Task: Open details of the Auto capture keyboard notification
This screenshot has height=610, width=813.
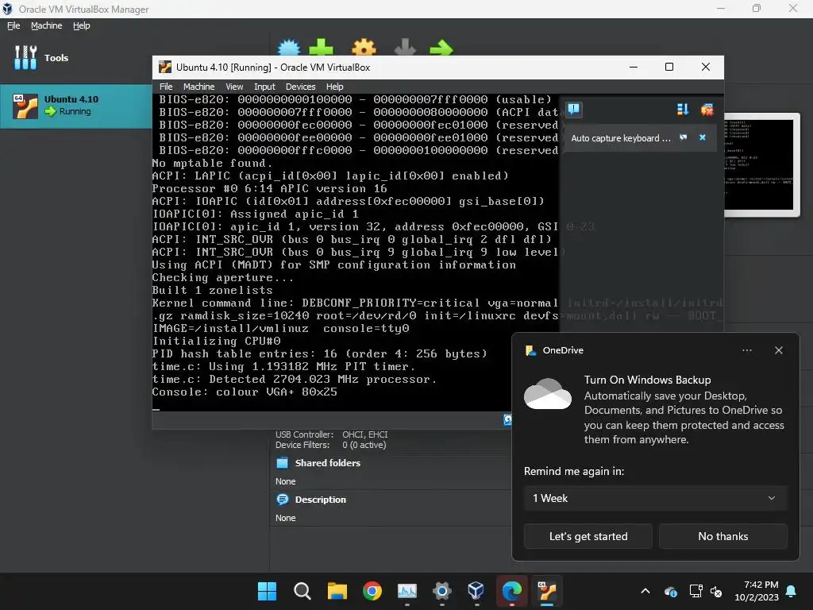Action: [x=684, y=137]
